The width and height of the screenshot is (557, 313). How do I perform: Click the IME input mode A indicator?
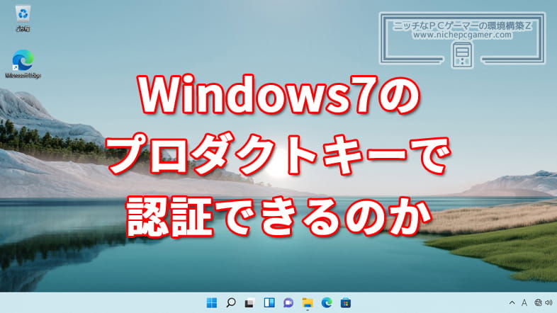pyautogui.click(x=524, y=302)
